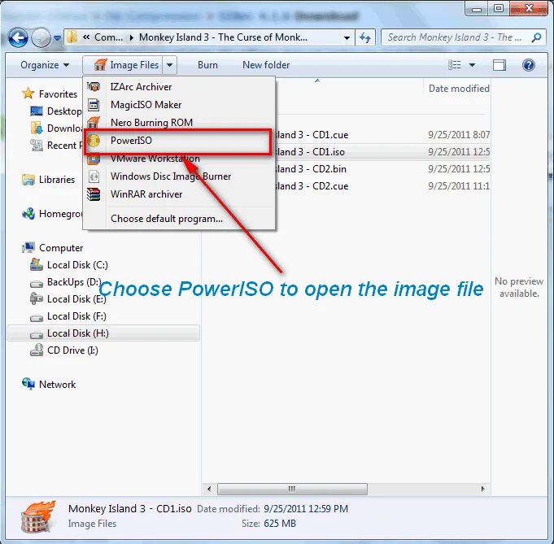Click the IZArc Archiver icon

click(94, 87)
